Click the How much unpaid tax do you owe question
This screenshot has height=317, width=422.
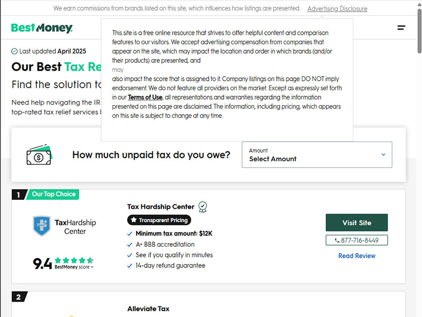[x=151, y=155]
